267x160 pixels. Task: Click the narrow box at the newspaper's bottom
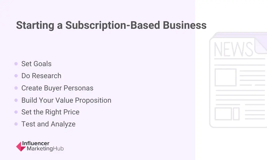[236, 114]
